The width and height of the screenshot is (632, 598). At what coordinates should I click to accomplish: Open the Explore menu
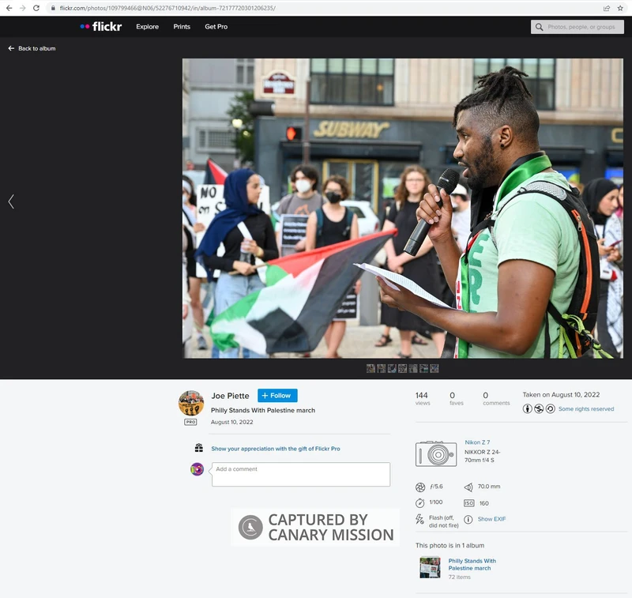(147, 27)
